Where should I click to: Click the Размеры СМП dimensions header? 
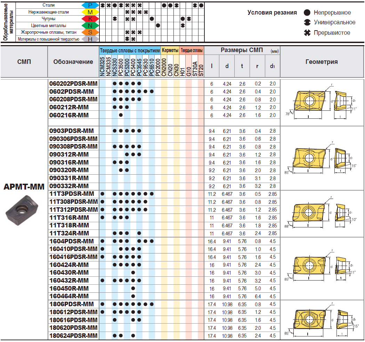click(x=242, y=50)
